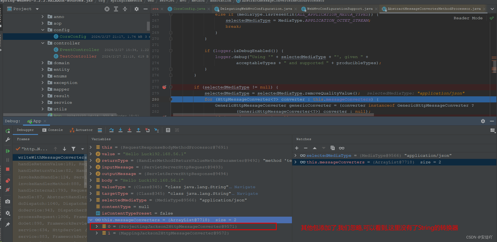
Task: Open TestController in project tree
Action: (x=78, y=56)
